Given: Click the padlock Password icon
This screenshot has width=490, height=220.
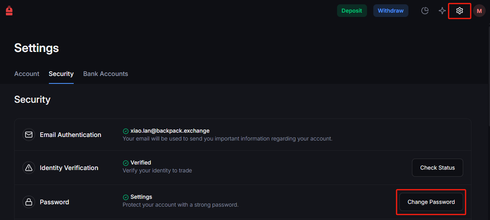Looking at the screenshot, I should point(29,202).
